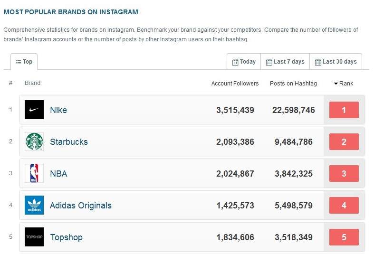The image size is (374, 254).
Task: Click the Most Popular Brands on Instagram heading
Action: click(71, 12)
